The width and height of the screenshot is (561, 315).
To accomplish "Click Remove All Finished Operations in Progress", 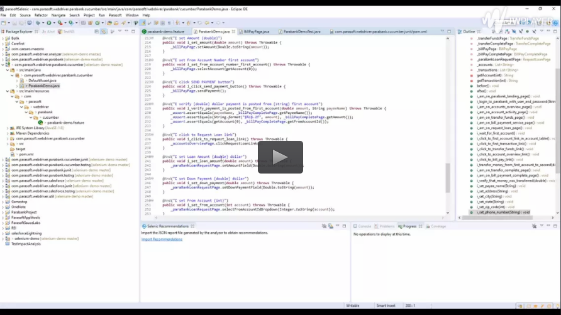I will (534, 226).
